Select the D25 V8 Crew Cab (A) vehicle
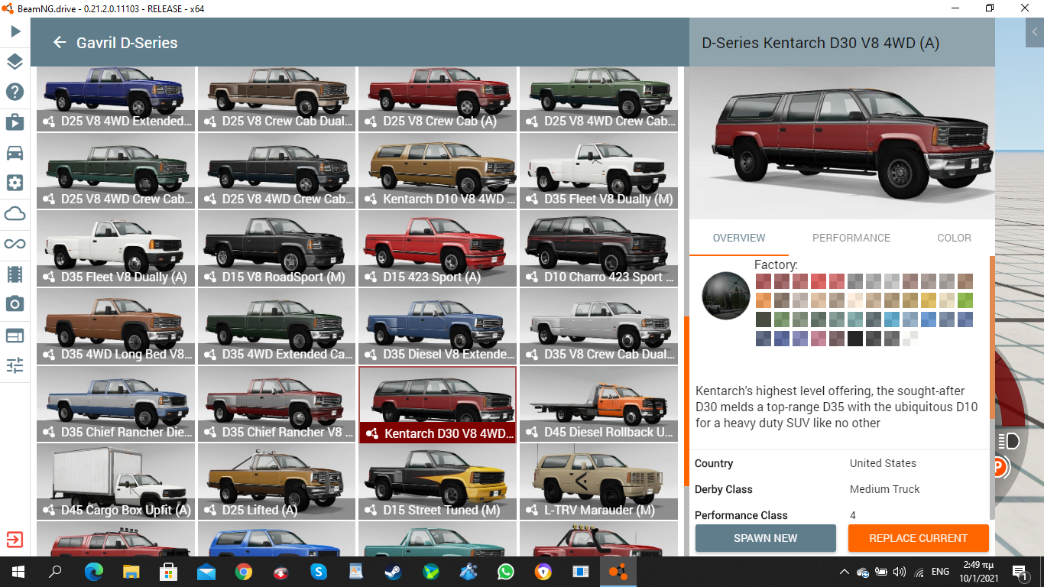This screenshot has width=1044, height=587. pyautogui.click(x=438, y=99)
